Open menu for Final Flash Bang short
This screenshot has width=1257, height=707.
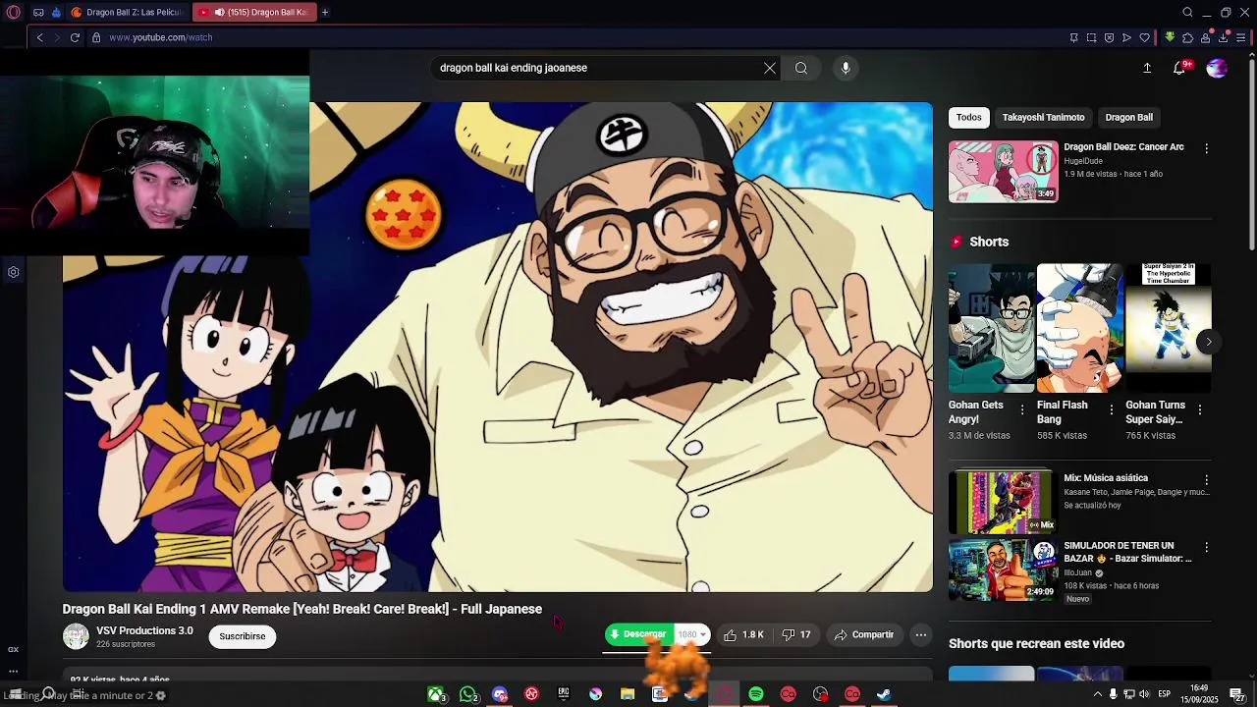pos(1112,409)
